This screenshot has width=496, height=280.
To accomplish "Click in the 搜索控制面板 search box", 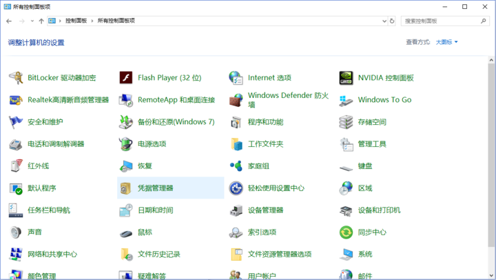I will (x=441, y=21).
